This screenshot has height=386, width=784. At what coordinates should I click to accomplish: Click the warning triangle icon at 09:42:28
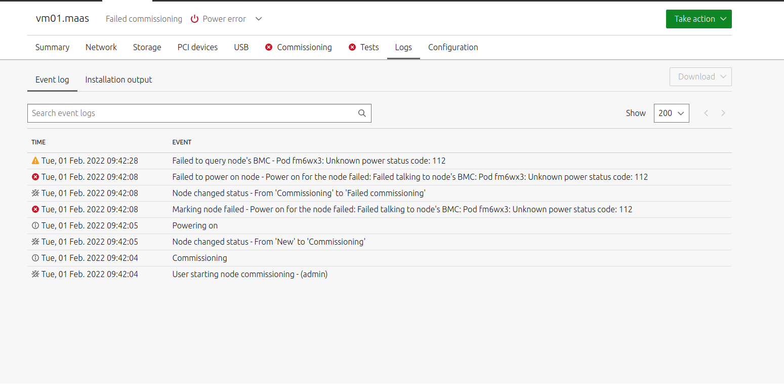(35, 161)
